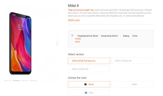Viewport: 163px width, 96px height.
Task: Select the white color circle
Action: 129,84
